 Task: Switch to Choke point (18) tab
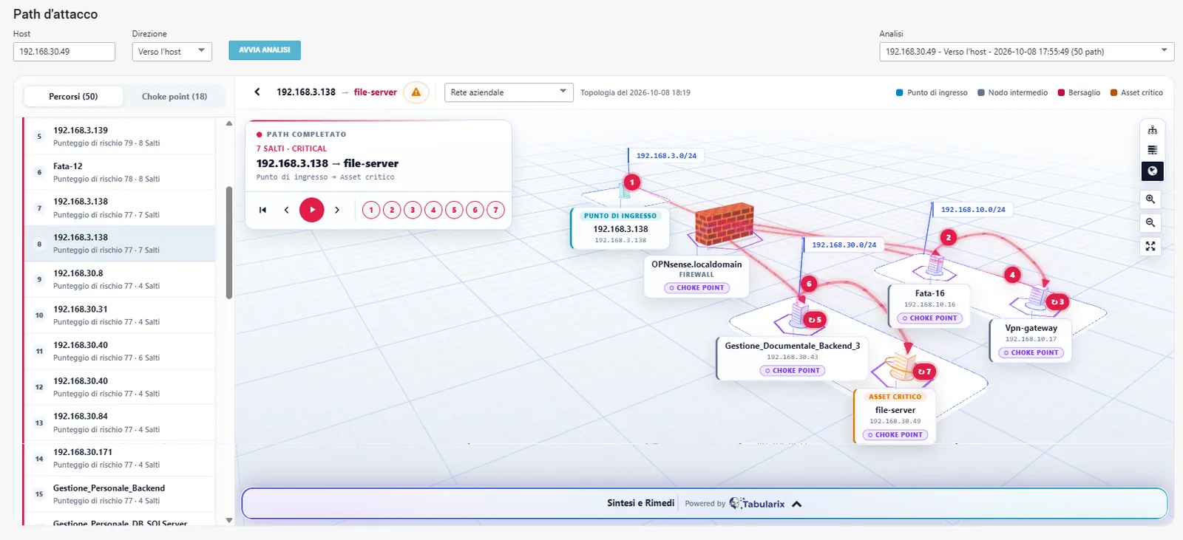[174, 97]
